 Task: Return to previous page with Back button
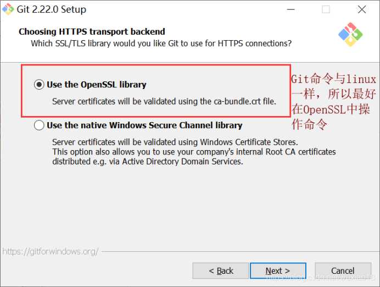[x=221, y=271]
